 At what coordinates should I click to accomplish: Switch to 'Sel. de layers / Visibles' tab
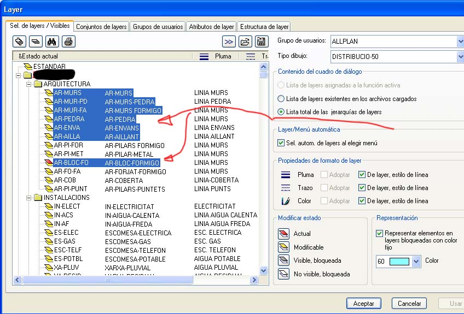tap(39, 26)
